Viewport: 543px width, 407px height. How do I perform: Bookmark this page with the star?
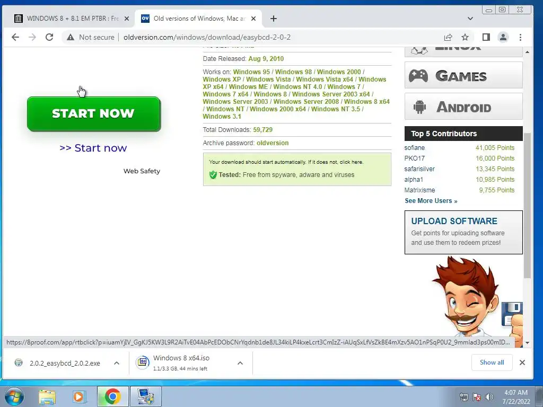pyautogui.click(x=465, y=37)
